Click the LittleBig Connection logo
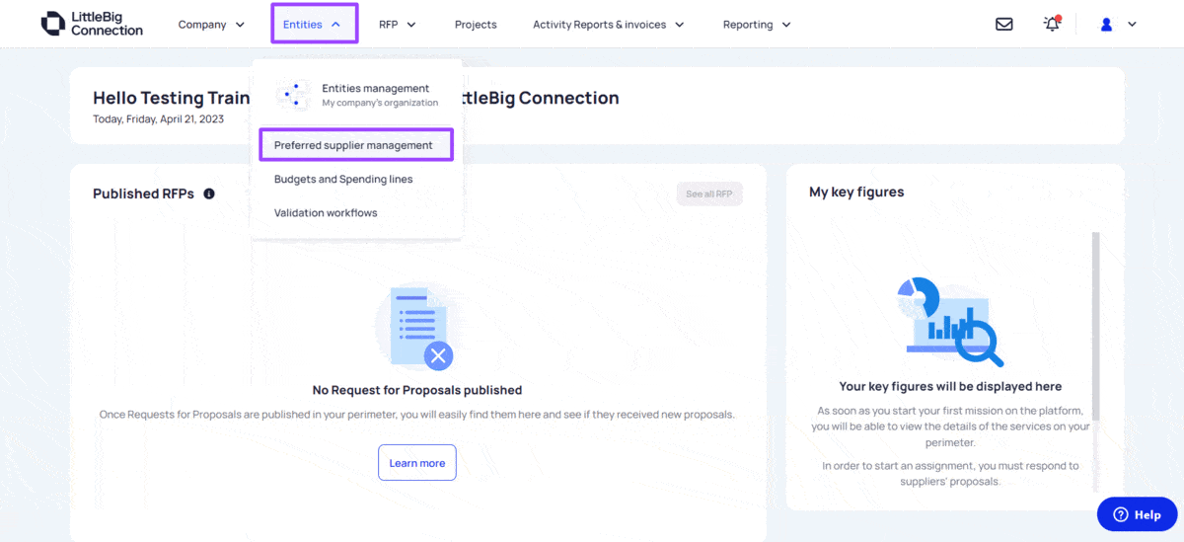This screenshot has width=1184, height=542. tap(92, 24)
